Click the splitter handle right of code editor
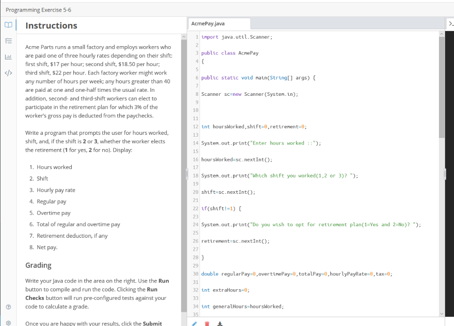This screenshot has height=326, width=454. (445, 174)
